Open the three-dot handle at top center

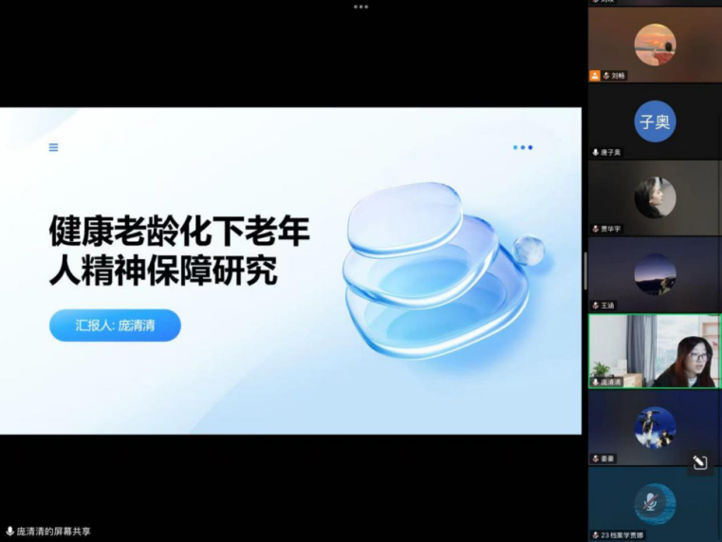point(361,6)
